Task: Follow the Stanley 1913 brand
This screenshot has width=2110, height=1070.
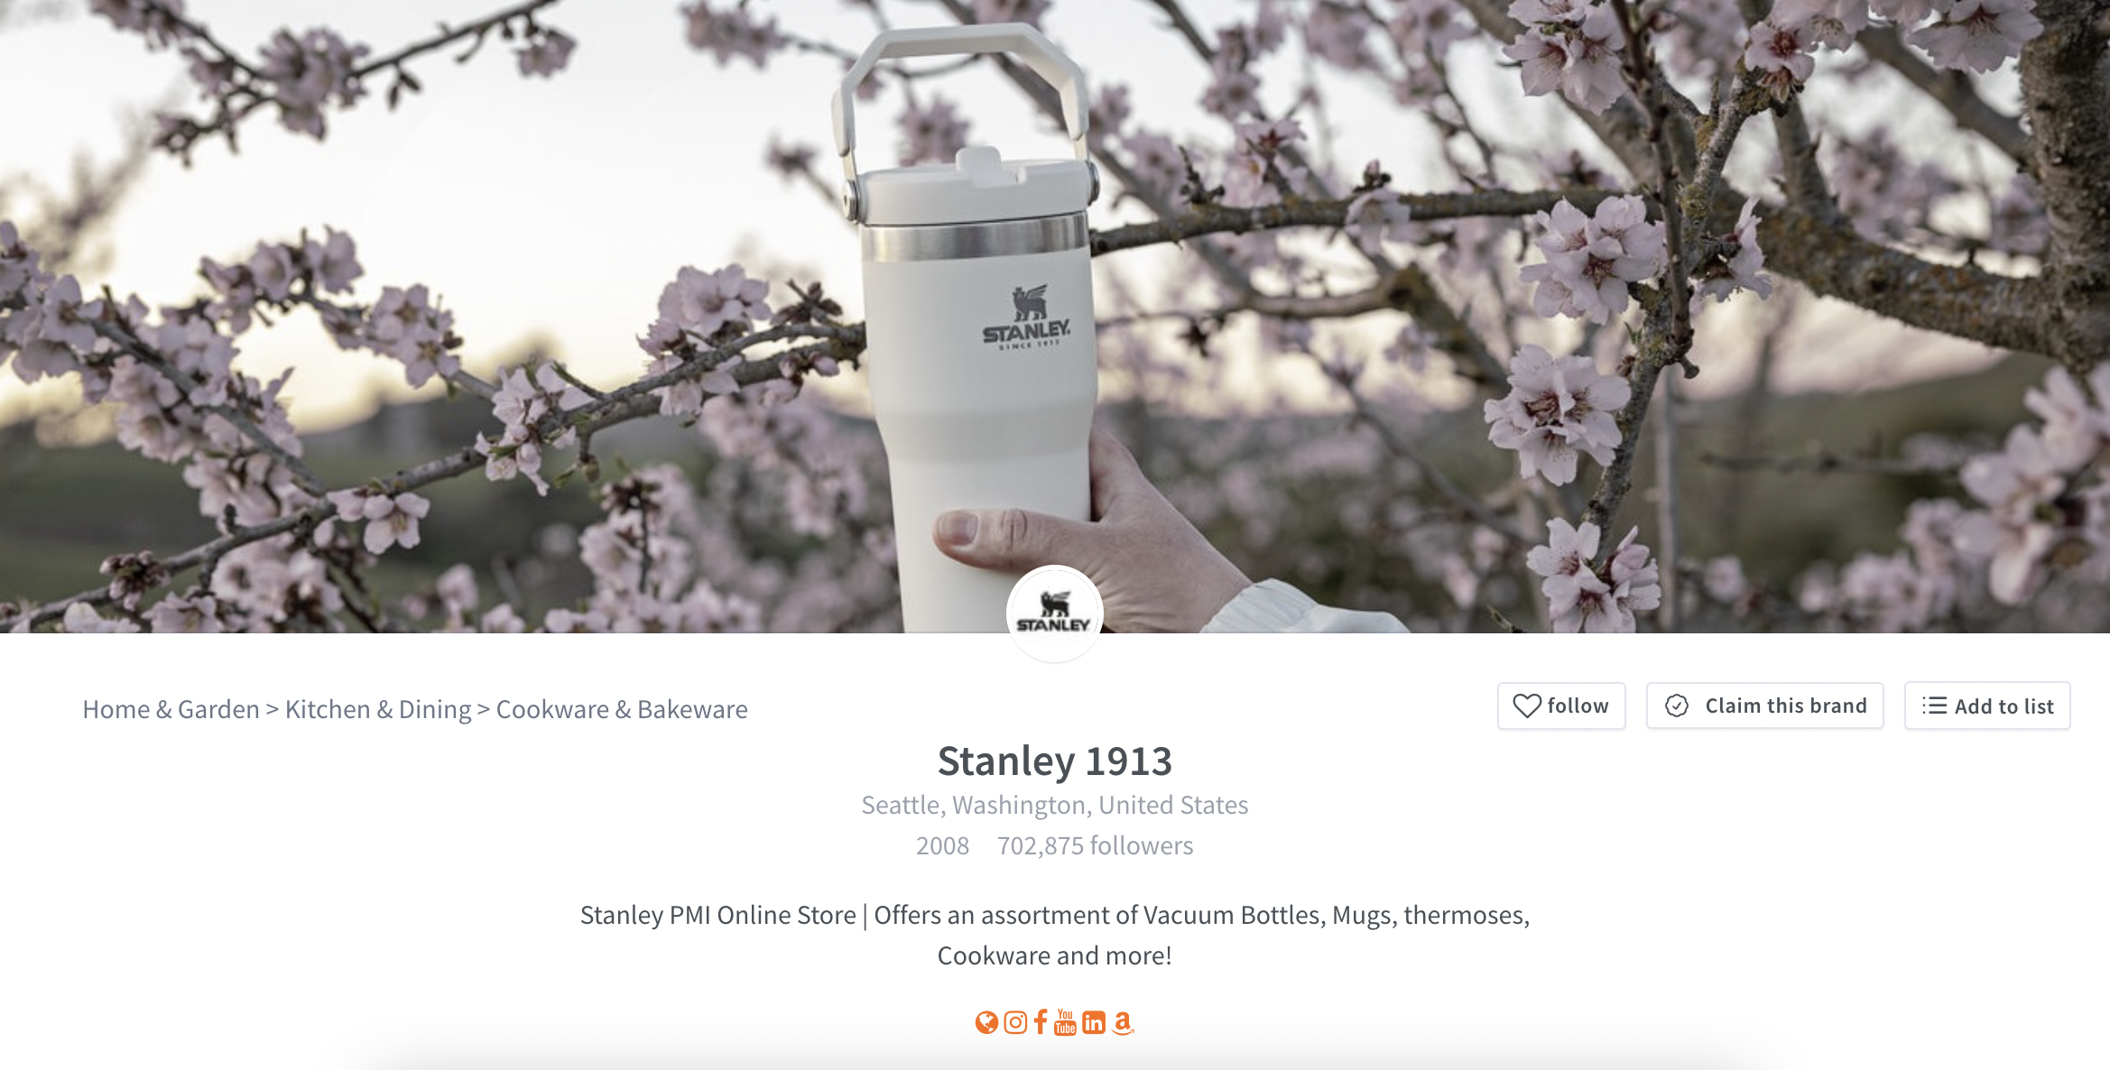Action: click(1561, 706)
